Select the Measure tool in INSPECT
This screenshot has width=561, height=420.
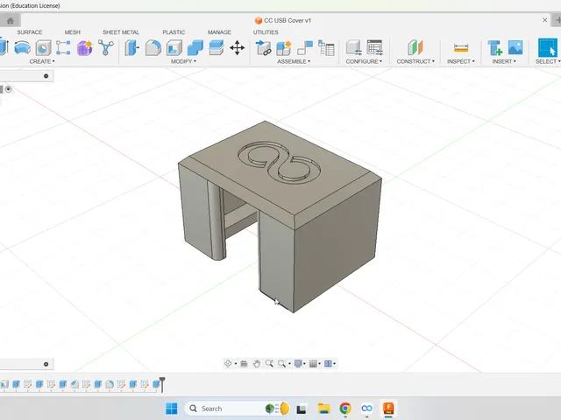461,47
